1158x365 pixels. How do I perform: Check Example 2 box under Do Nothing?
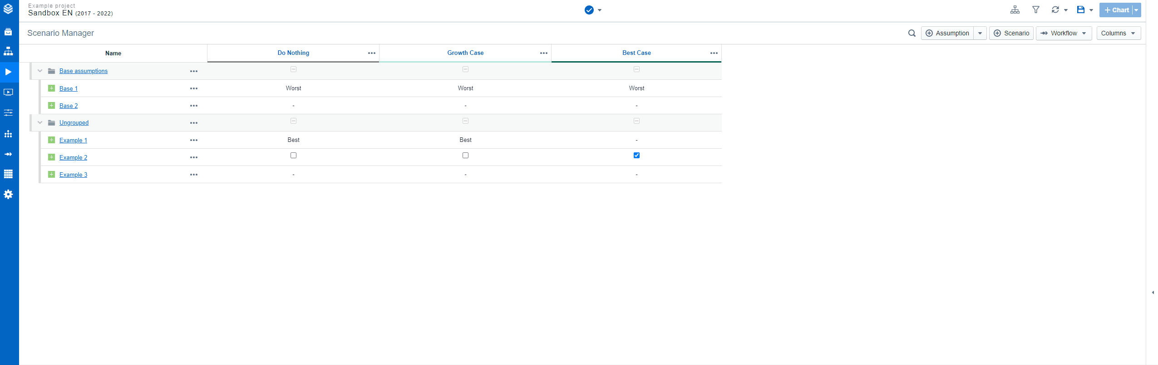click(293, 156)
